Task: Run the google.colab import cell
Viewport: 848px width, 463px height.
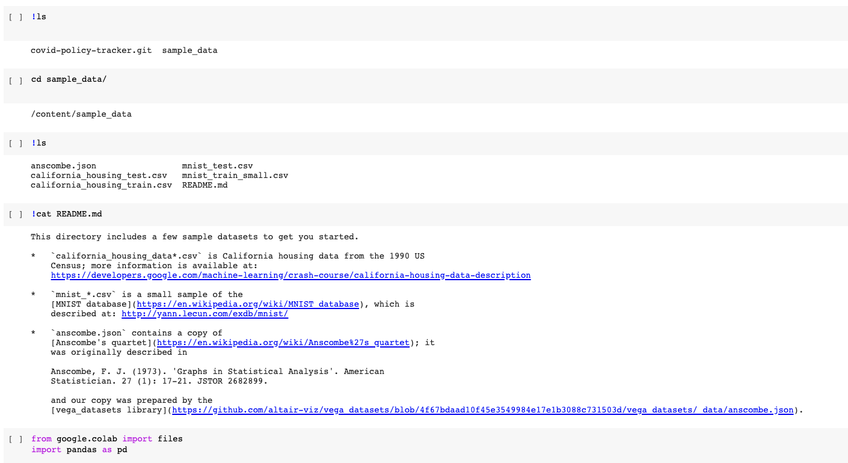Action: pos(16,440)
